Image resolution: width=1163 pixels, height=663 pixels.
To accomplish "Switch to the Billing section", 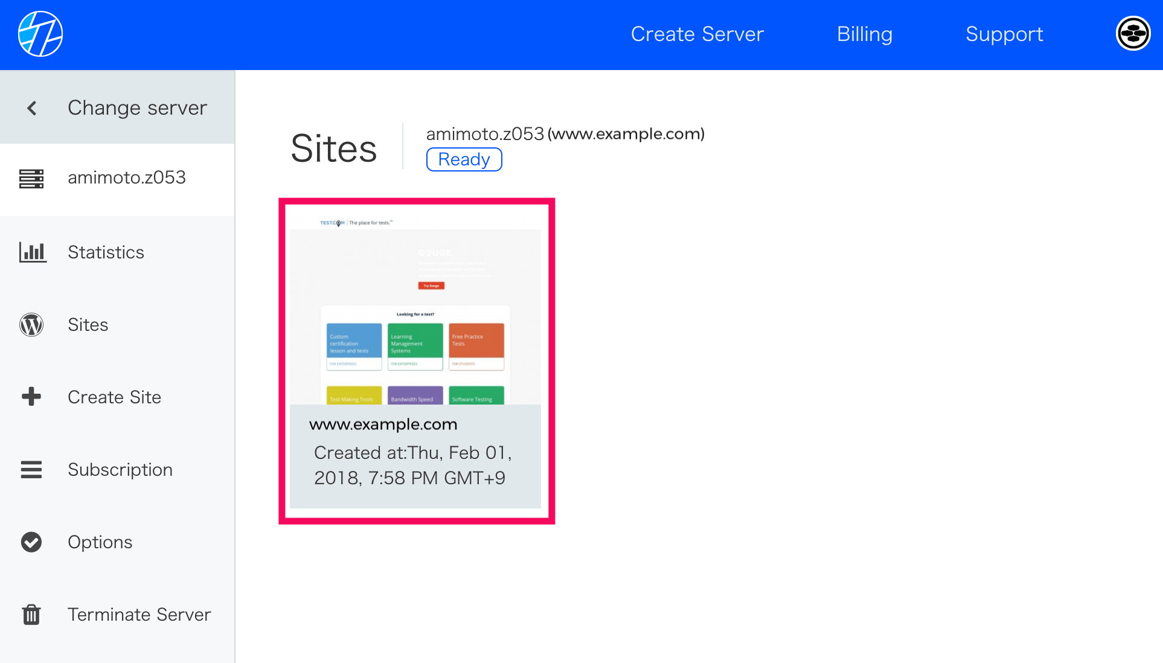I will pyautogui.click(x=864, y=34).
